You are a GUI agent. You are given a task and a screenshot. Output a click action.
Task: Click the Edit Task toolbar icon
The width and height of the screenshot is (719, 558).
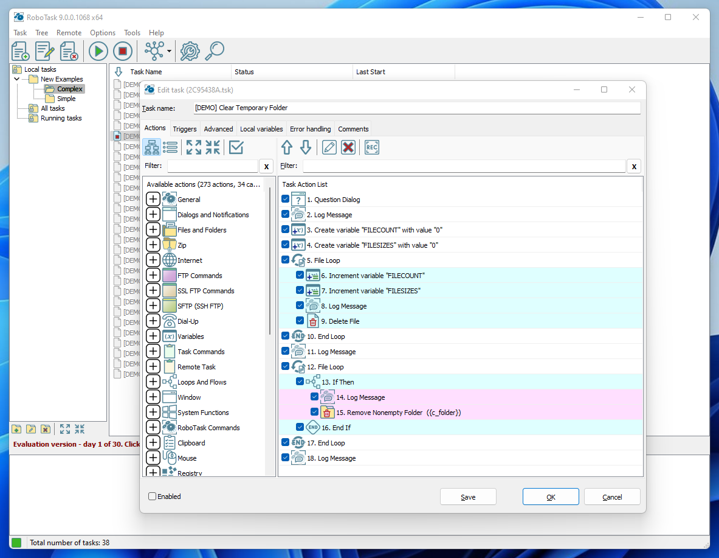(x=45, y=51)
